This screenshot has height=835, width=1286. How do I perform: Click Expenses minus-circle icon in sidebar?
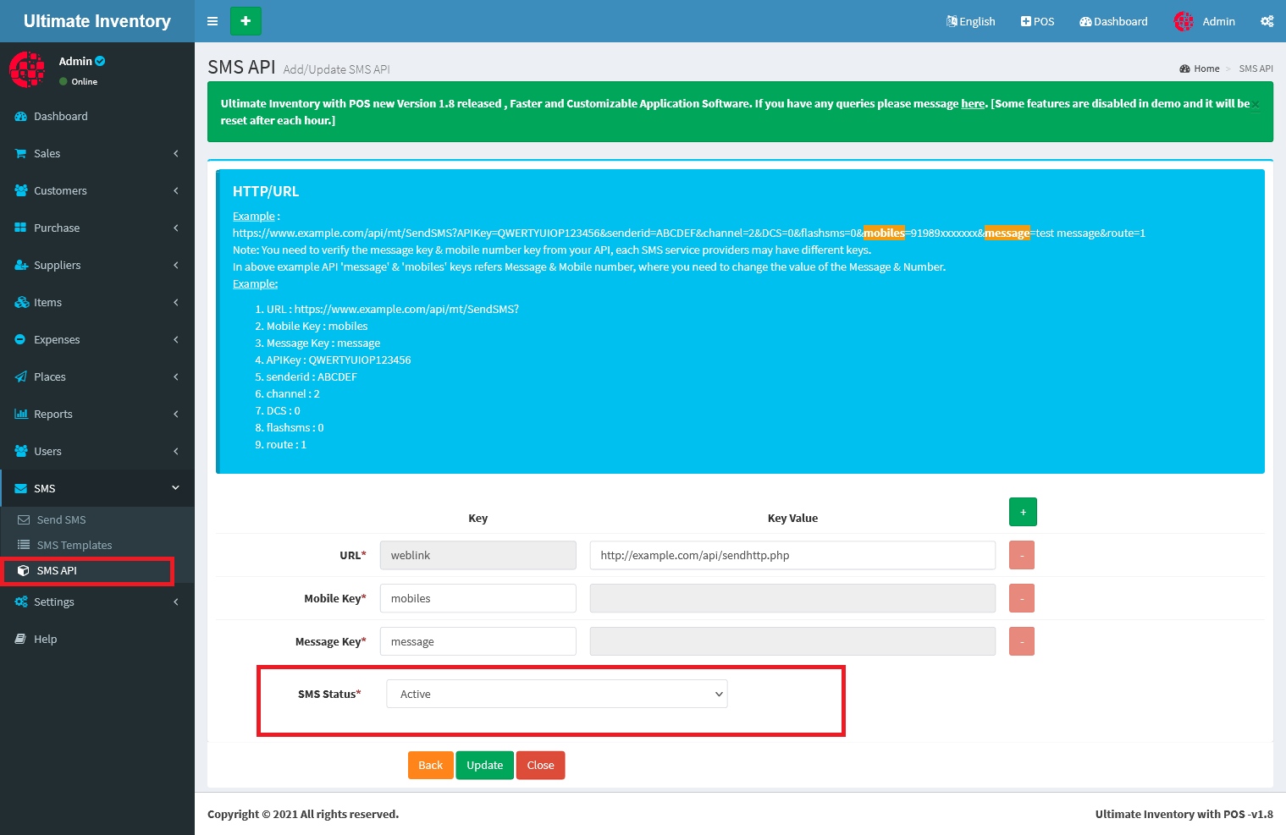(x=21, y=340)
